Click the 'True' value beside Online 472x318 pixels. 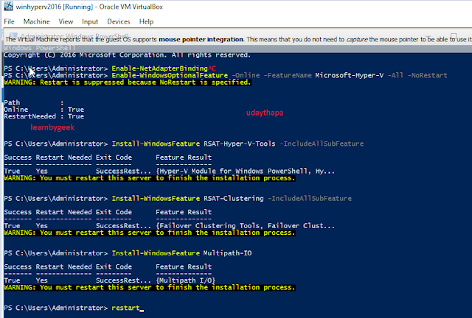[76, 110]
